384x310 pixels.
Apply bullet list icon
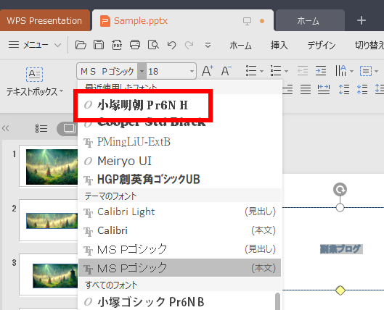pyautogui.click(x=251, y=71)
